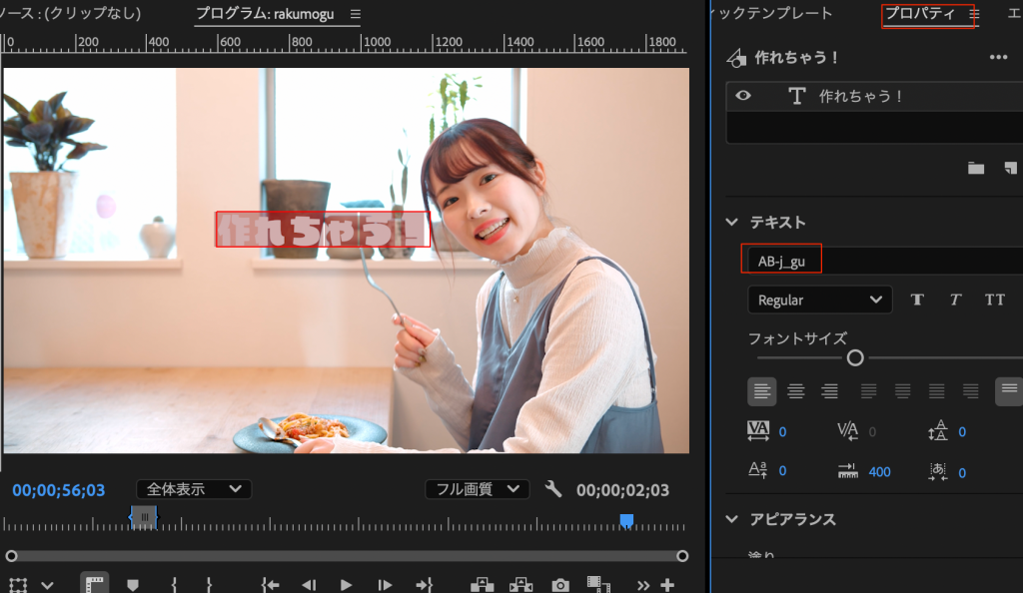Click the create group folder icon
Image resolution: width=1023 pixels, height=593 pixels.
coord(976,168)
